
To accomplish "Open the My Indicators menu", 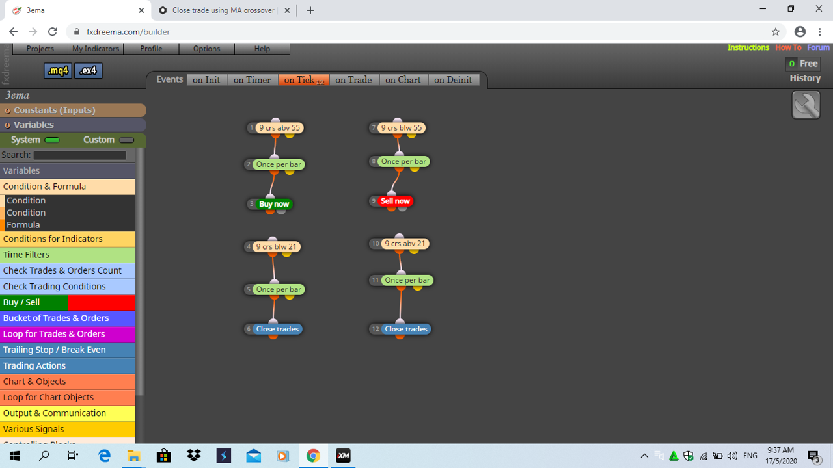I will [96, 49].
